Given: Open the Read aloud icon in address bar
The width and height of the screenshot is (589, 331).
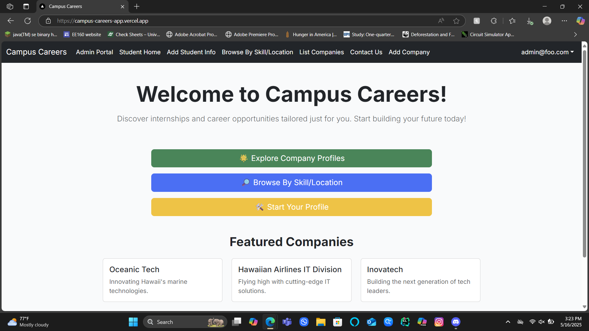Looking at the screenshot, I should (441, 21).
